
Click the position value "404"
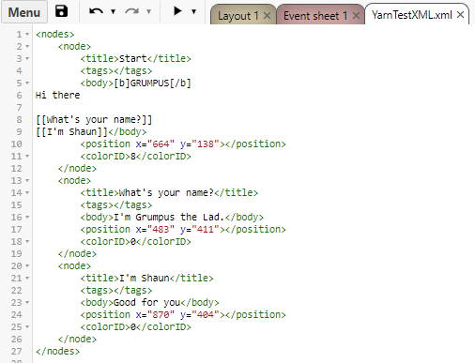coord(206,314)
